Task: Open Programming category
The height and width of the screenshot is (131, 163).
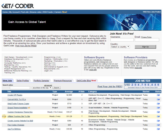Action: coord(50,57)
